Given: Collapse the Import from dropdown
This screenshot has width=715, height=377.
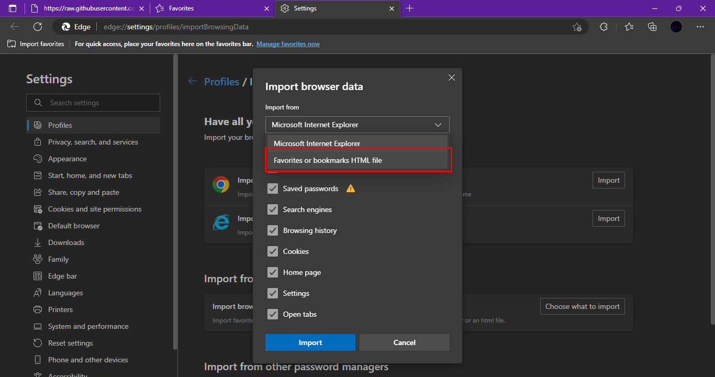Looking at the screenshot, I should coord(357,125).
